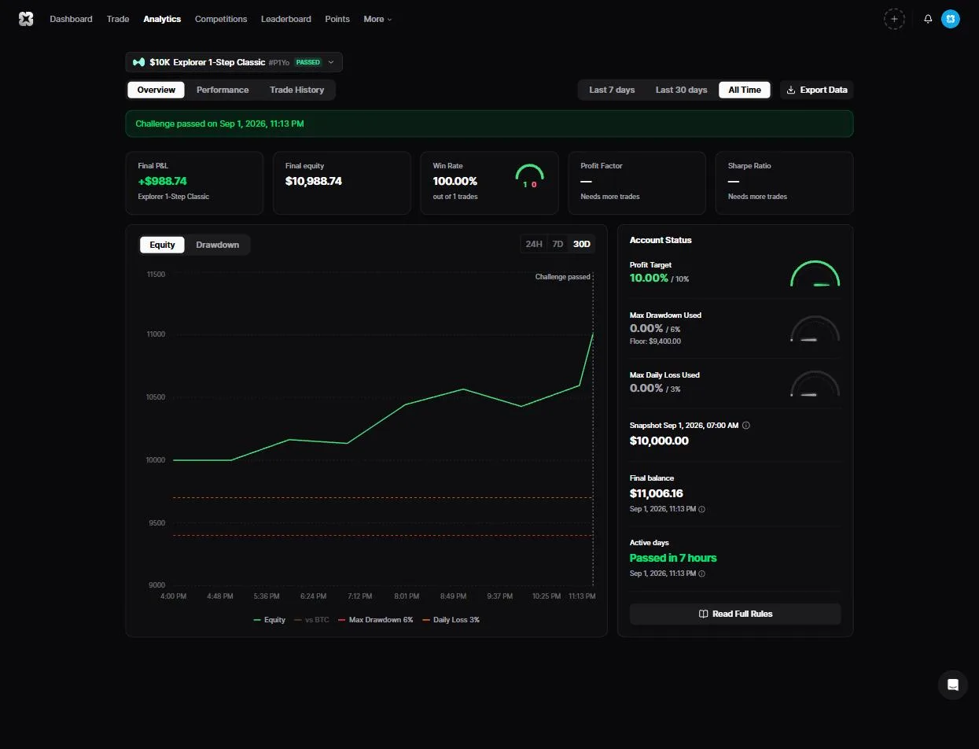Click the 10.00% profit target value
This screenshot has height=749, width=979.
coord(649,278)
